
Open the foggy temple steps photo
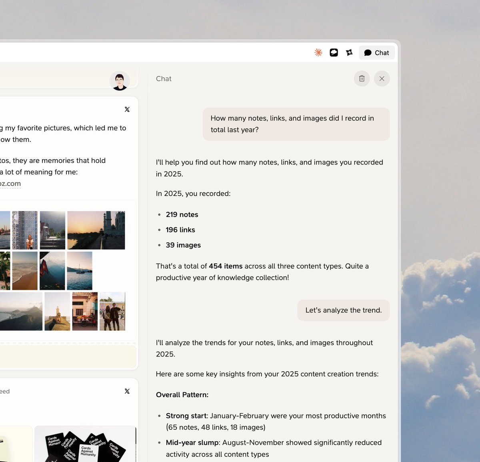point(52,230)
